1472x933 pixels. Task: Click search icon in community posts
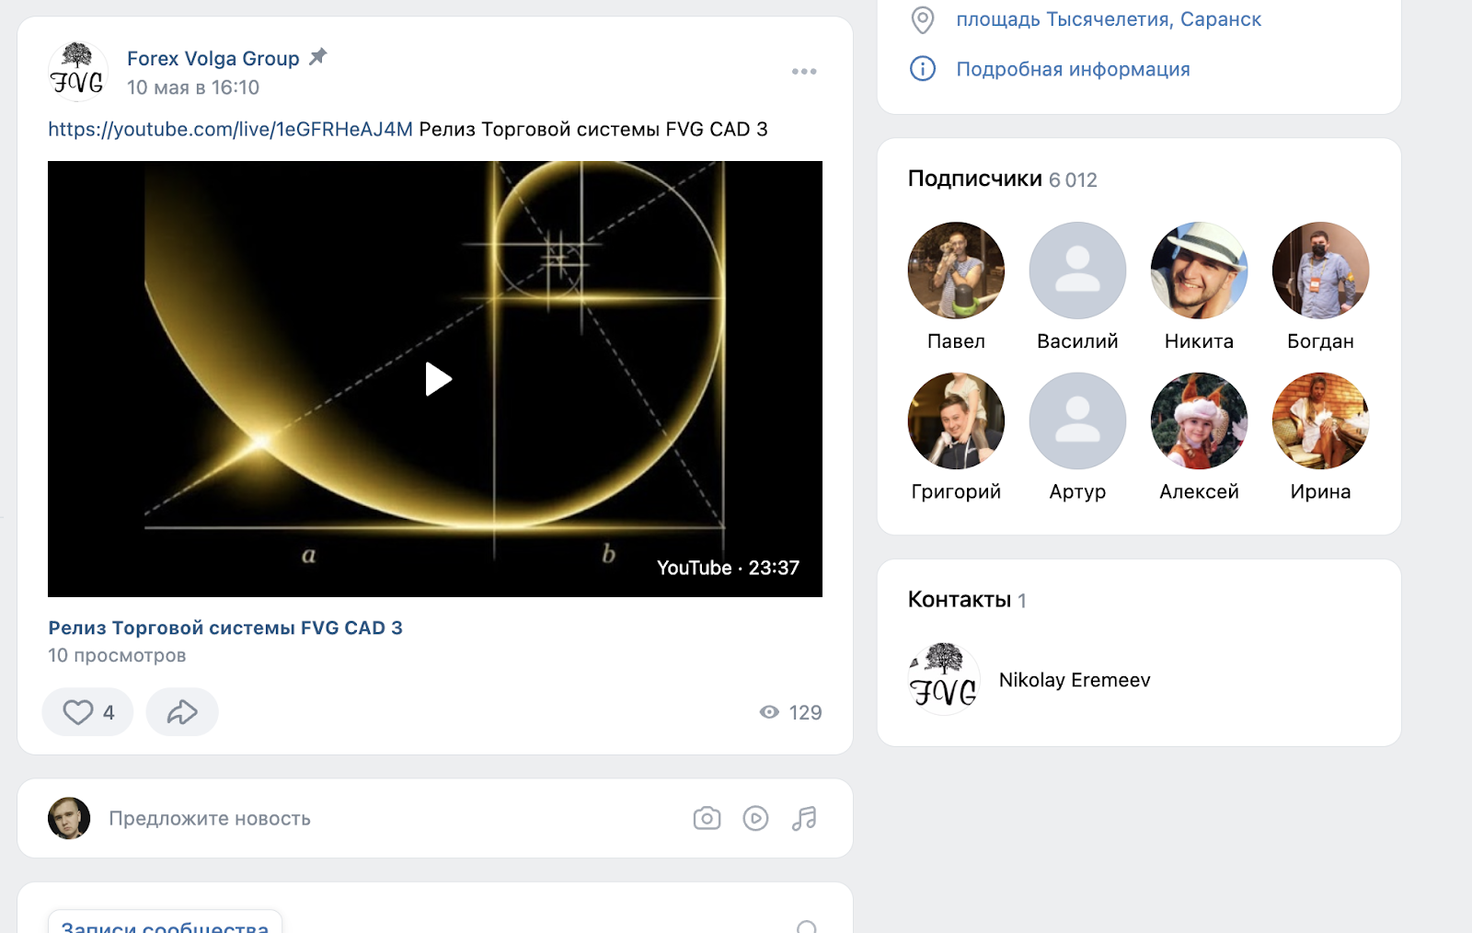tap(807, 927)
